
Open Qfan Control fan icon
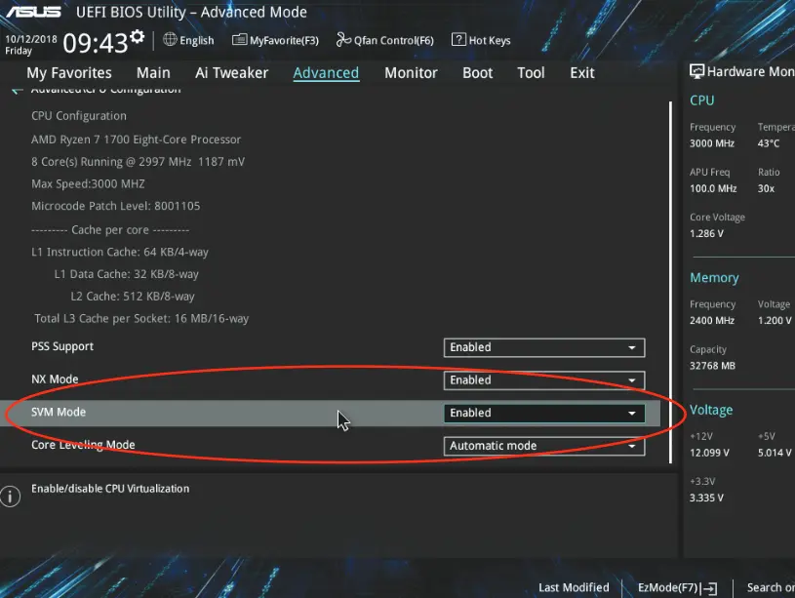(x=343, y=40)
